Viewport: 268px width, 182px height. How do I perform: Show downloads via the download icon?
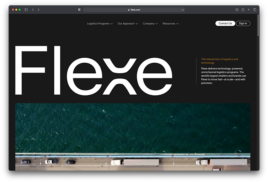(x=237, y=10)
